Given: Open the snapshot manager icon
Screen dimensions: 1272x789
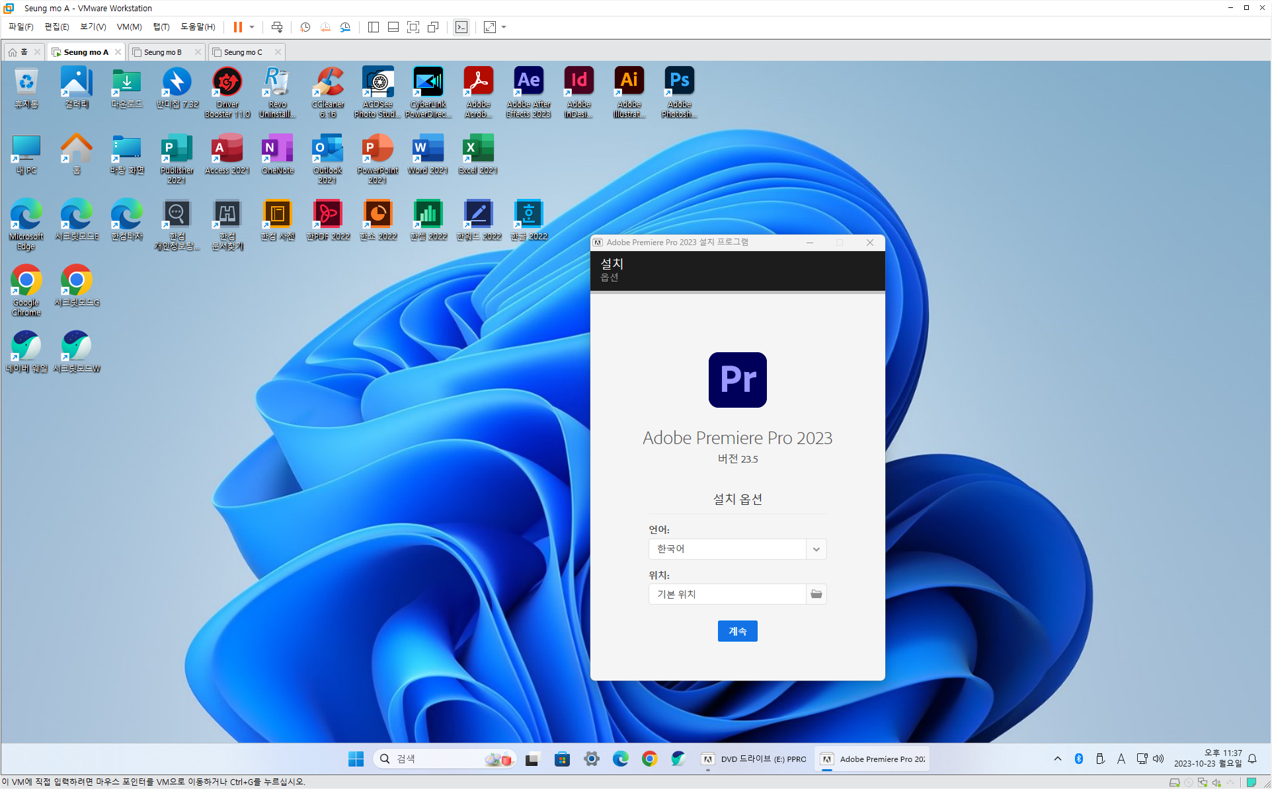Looking at the screenshot, I should click(x=345, y=27).
